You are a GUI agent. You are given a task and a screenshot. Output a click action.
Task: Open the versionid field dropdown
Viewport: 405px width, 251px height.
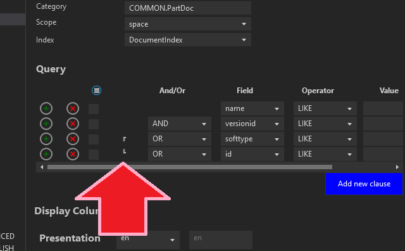tap(252, 124)
